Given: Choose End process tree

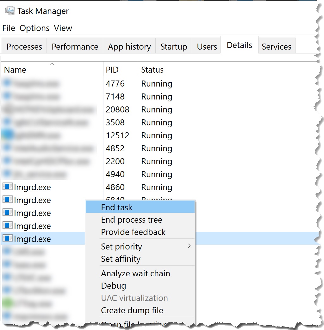Looking at the screenshot, I should pos(132,220).
